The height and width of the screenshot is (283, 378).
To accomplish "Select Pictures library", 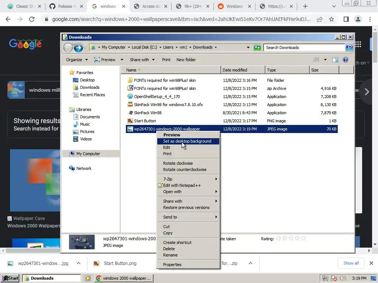I will click(x=84, y=132).
